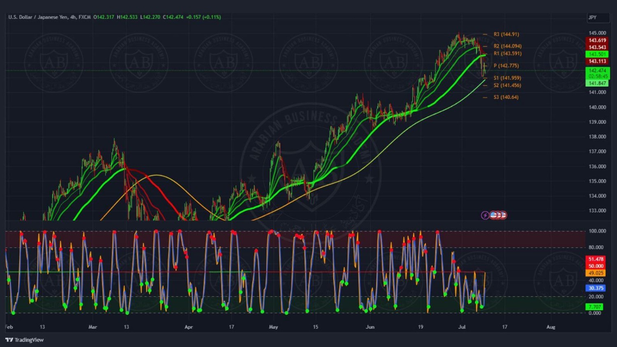Screen dimensions: 617x347
Task: Click the red 143.619 price tag
Action: [597, 40]
